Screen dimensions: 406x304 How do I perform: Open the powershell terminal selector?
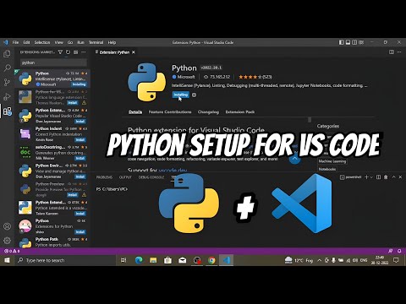coord(350,177)
